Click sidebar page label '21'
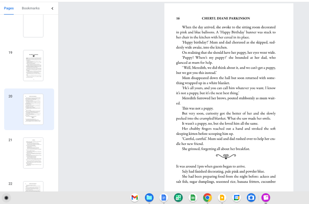 click(10, 140)
